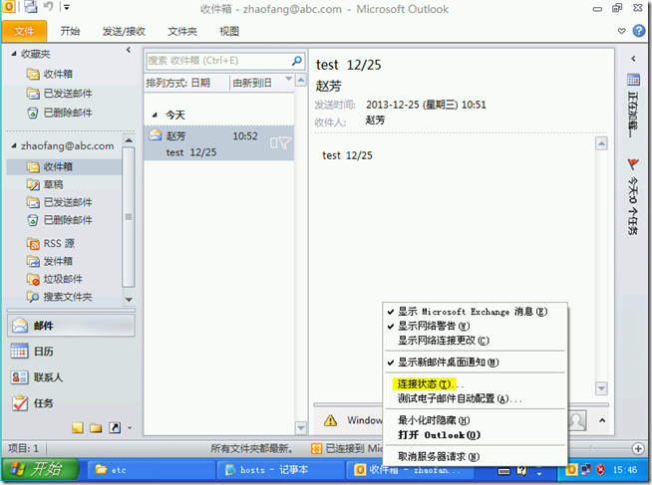Click the red task flag in To-Do bar
Image resolution: width=652 pixels, height=485 pixels.
click(x=633, y=164)
